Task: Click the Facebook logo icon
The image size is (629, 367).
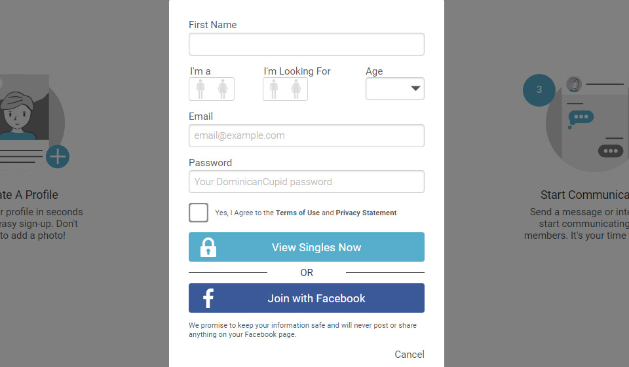Action: pyautogui.click(x=208, y=298)
